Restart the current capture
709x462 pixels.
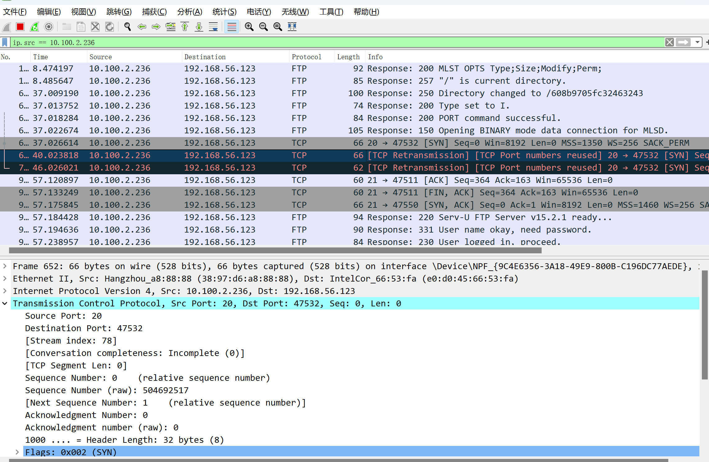coord(34,27)
